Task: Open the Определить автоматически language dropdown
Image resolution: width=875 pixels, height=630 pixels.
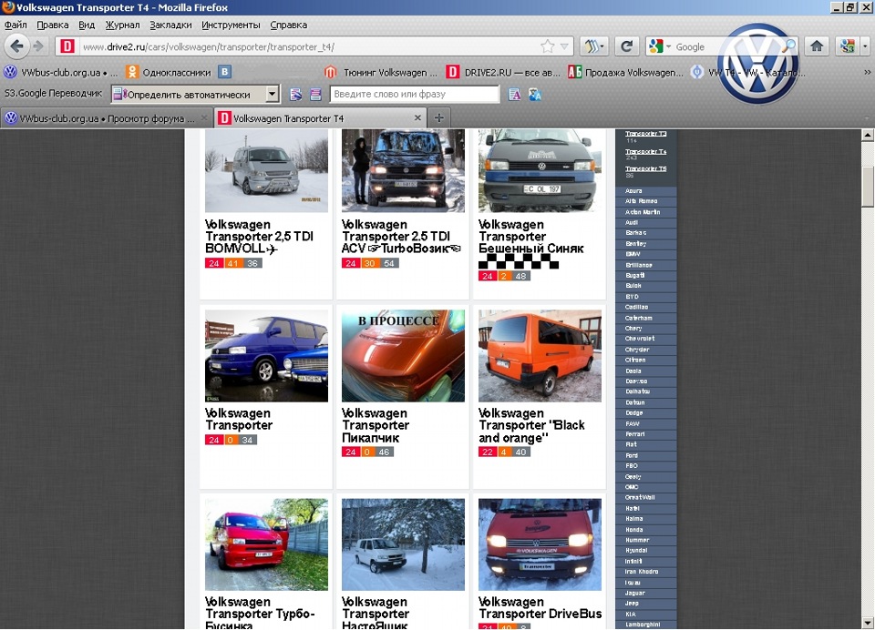Action: click(195, 94)
